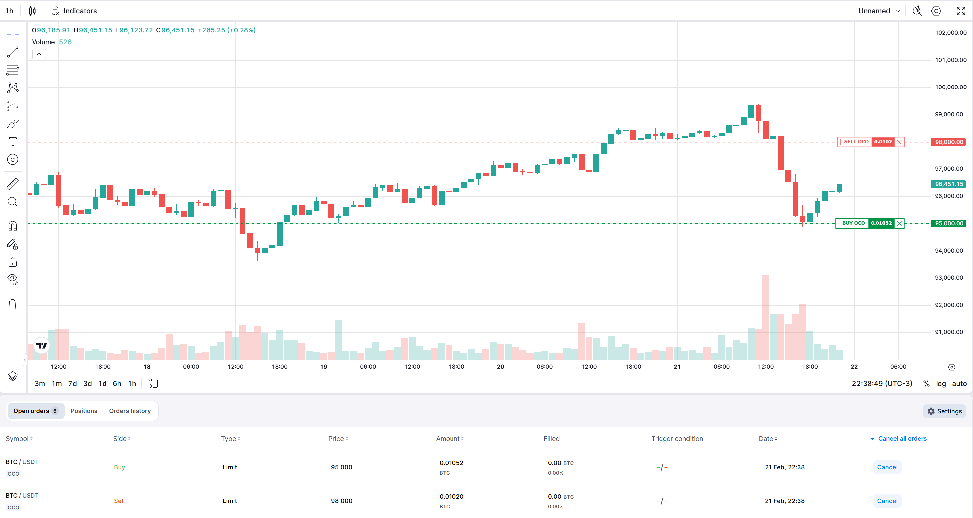The image size is (973, 518).
Task: Collapse the left drawing toolbar handle
Action: coord(25,360)
